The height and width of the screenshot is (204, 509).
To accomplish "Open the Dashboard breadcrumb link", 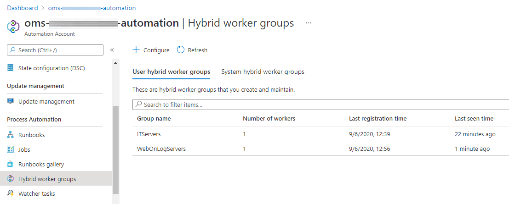I will coord(23,8).
